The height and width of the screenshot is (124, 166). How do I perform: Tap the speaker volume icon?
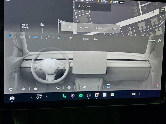click(134, 94)
